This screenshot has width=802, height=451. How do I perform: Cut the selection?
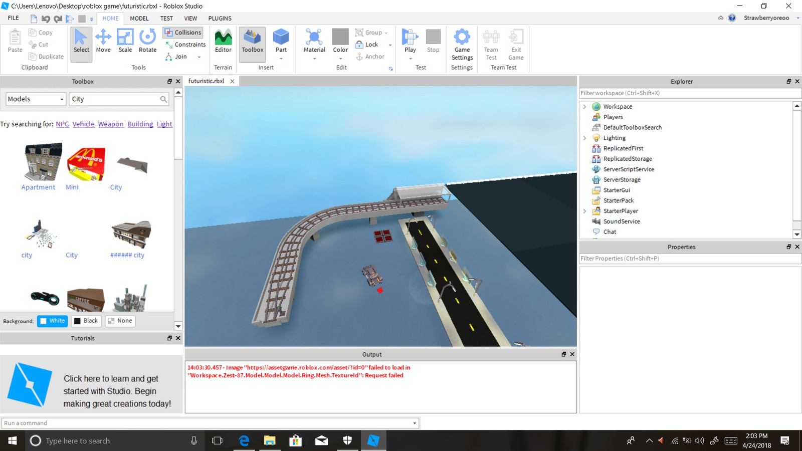(x=39, y=45)
